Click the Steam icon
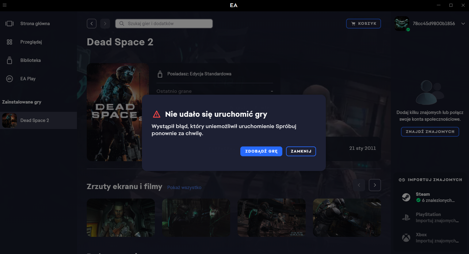Viewport: 469px width, 254px height. click(x=406, y=197)
